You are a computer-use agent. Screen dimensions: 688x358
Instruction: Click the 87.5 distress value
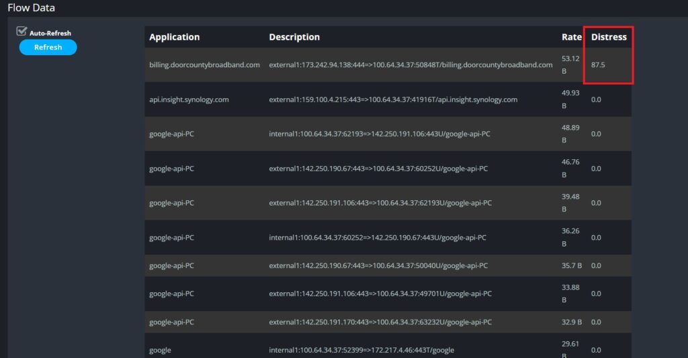click(x=598, y=65)
